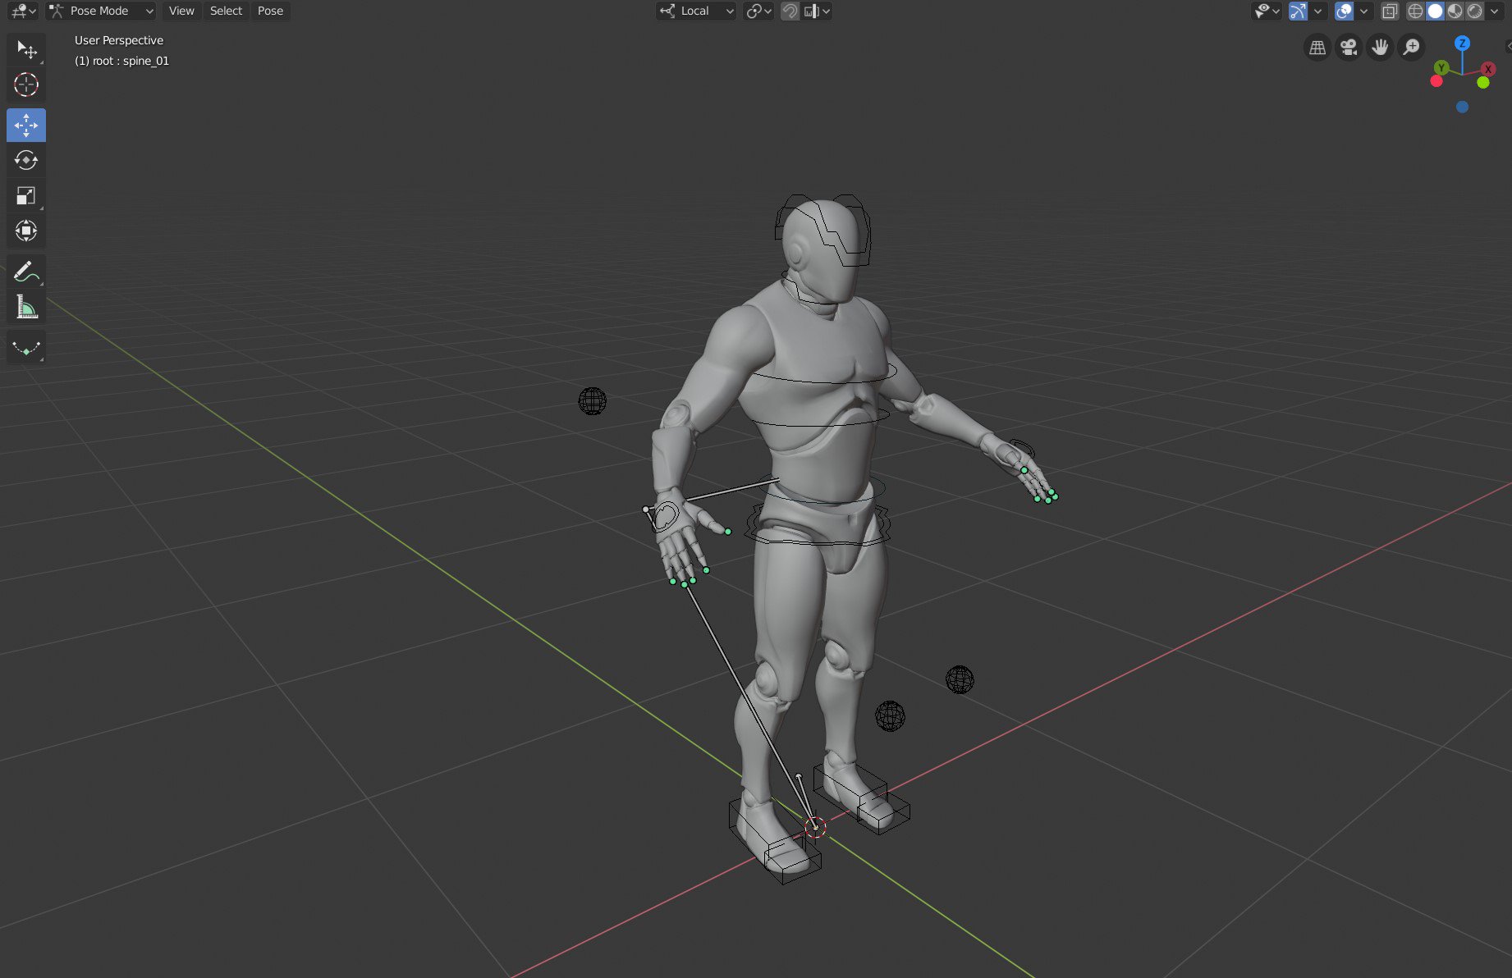This screenshot has height=978, width=1512.
Task: Click the camera view icon
Action: tap(1348, 47)
